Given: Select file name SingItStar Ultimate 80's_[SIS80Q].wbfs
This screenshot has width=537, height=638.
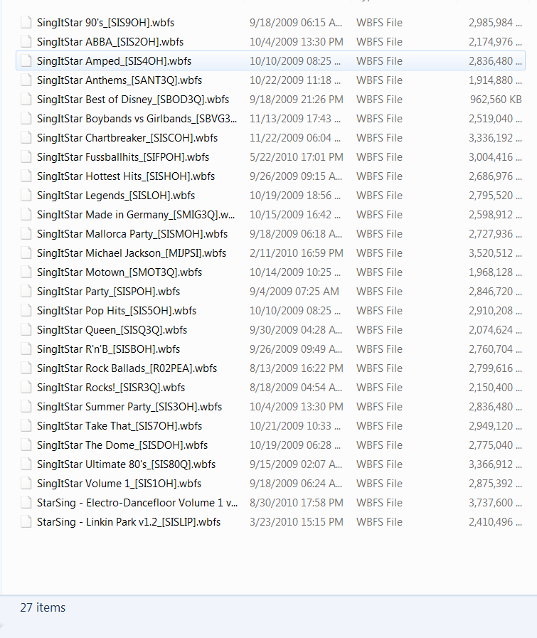Looking at the screenshot, I should coord(126,464).
